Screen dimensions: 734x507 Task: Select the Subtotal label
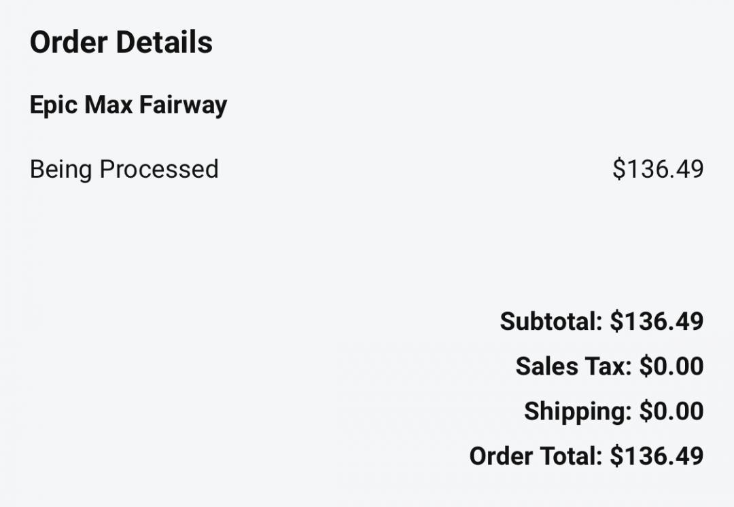coord(550,321)
